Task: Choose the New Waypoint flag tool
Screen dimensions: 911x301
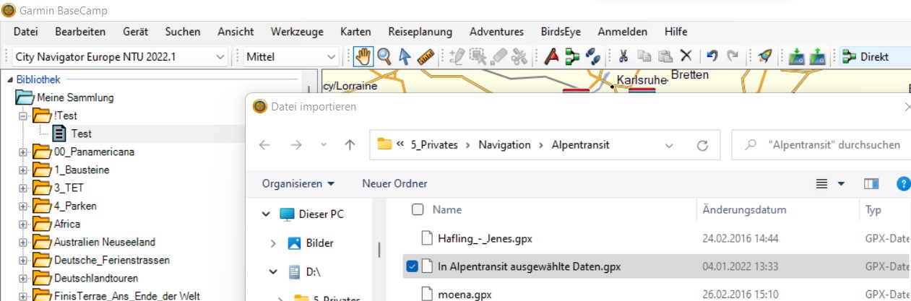Action: point(551,56)
